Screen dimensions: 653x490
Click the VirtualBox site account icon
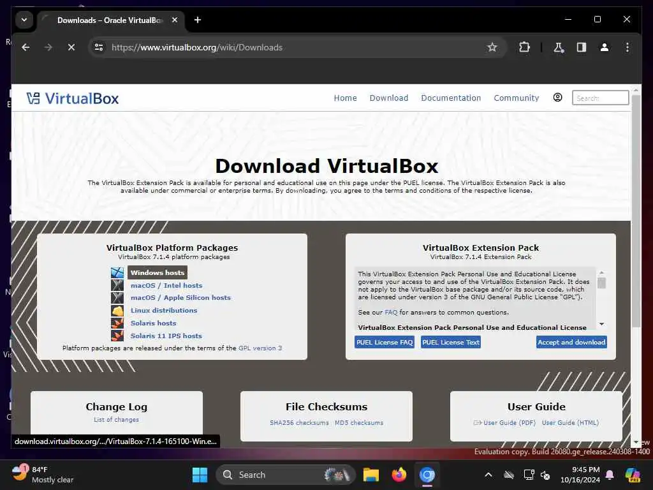coord(557,98)
